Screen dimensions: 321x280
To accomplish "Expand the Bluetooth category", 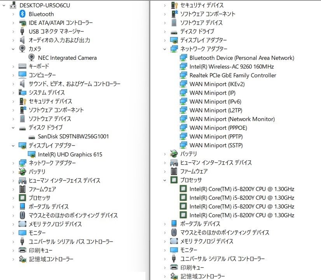I will tap(13, 14).
